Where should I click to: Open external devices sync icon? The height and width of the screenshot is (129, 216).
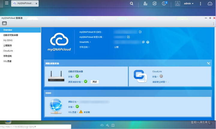coord(154,4)
